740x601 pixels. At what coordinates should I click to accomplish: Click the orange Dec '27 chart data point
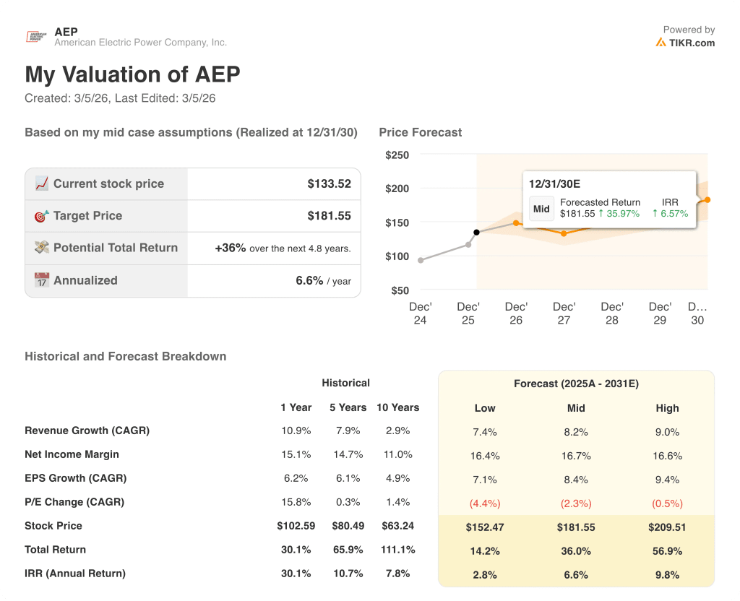[x=564, y=233]
